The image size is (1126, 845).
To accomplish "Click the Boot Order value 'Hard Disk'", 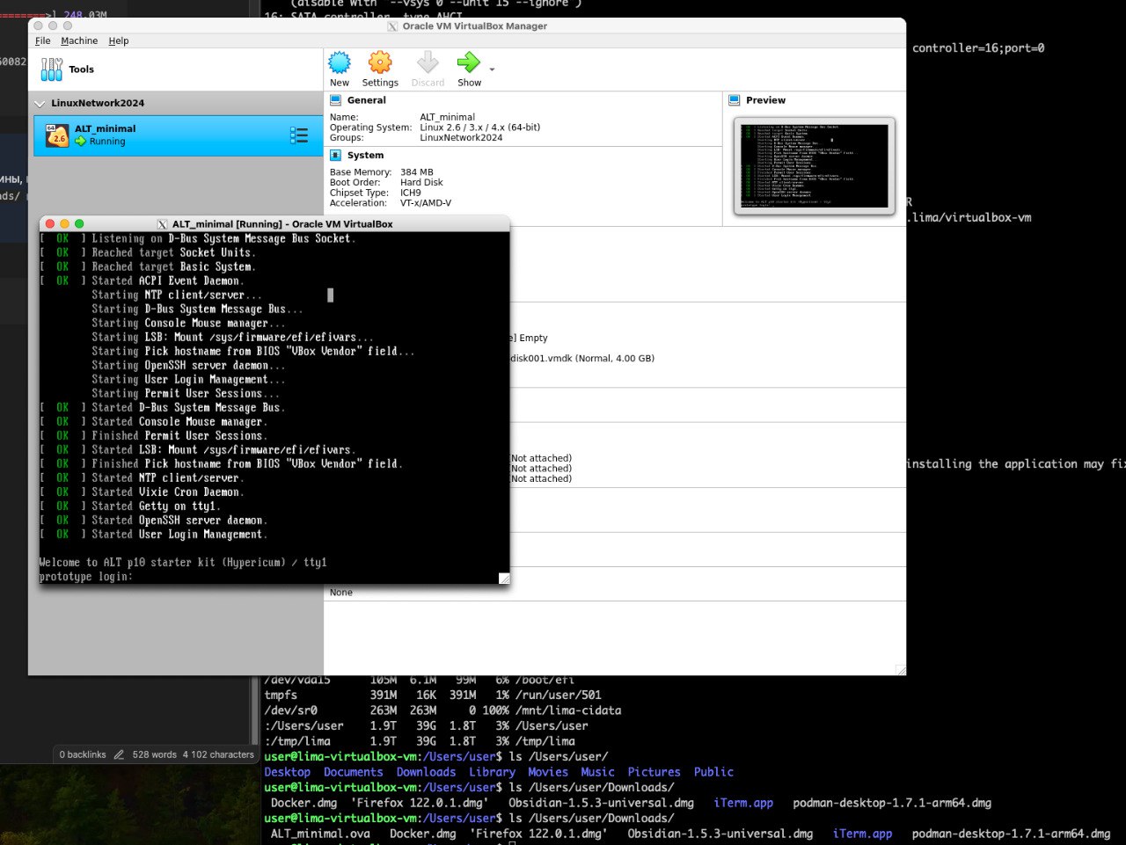I will coord(421,183).
